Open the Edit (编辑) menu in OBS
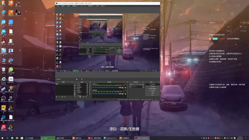The height and width of the screenshot is (140, 249). 63,6
